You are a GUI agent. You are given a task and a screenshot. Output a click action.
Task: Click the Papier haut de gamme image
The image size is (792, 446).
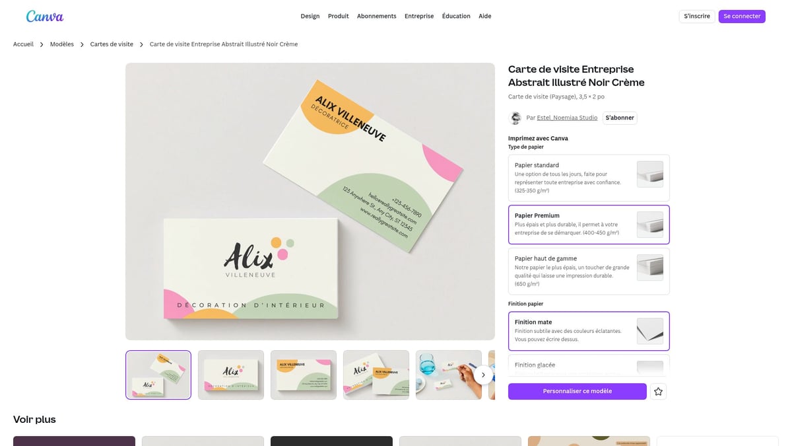[x=650, y=268]
